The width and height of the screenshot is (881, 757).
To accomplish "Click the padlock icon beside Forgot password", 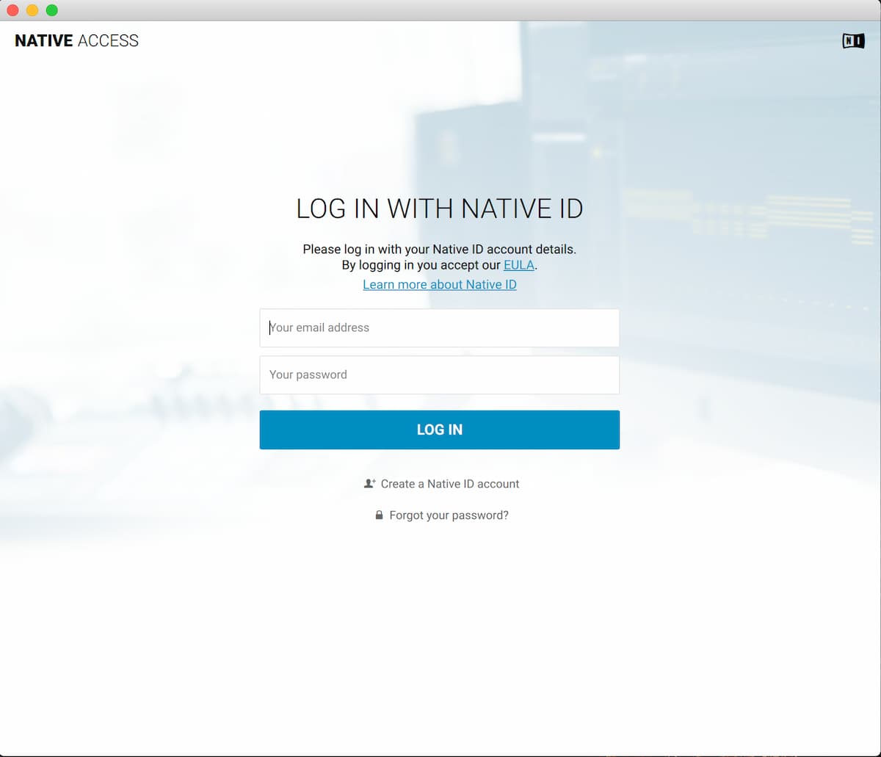I will [x=379, y=515].
